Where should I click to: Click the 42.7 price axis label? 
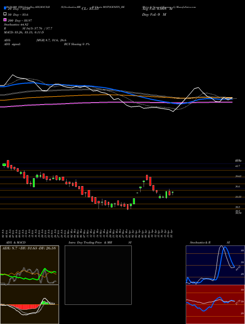(x=238, y=166)
